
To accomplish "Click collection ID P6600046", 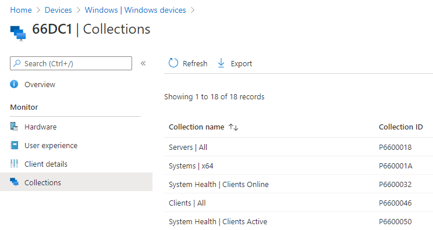I will click(x=395, y=203).
